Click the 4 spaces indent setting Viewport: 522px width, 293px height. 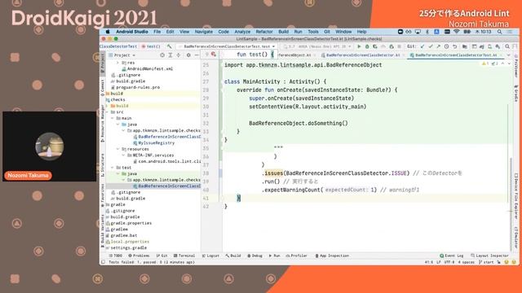point(466,262)
